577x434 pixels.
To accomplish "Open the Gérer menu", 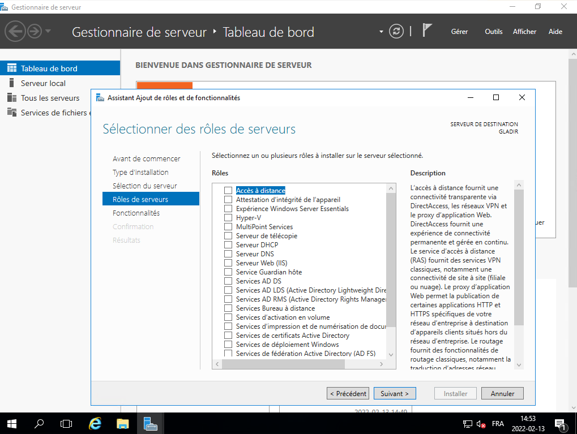I will tap(459, 32).
